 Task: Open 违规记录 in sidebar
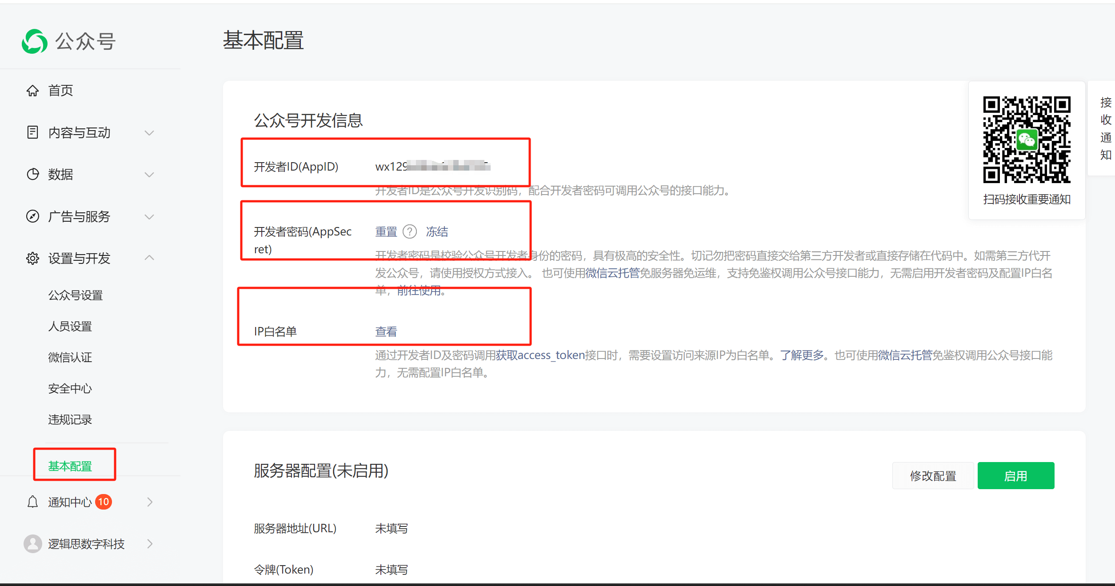coord(70,420)
